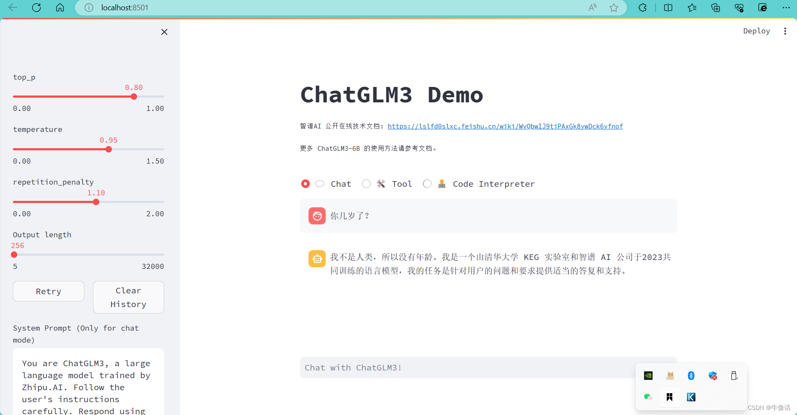Open the Zhipu AI feishu documentation link

coord(505,126)
